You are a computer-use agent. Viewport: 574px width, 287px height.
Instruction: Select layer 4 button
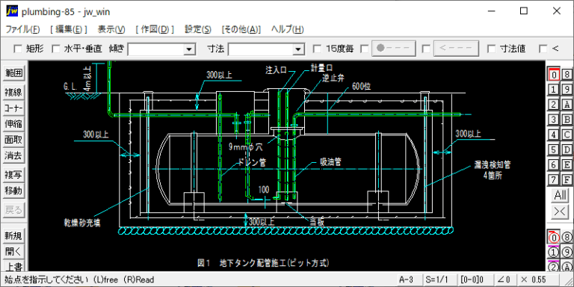pyautogui.click(x=555, y=135)
